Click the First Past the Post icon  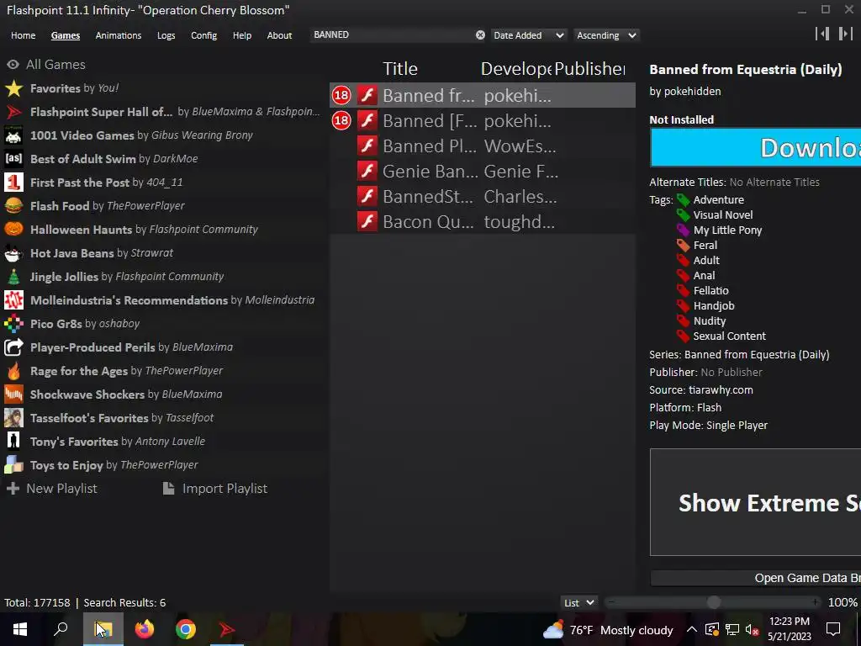pos(13,183)
